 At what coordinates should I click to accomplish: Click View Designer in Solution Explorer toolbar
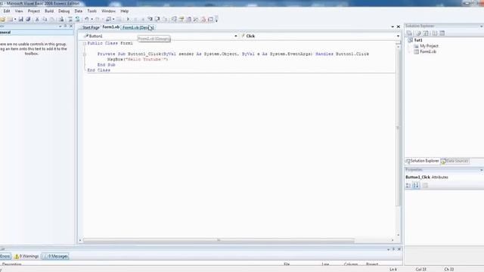tap(442, 33)
